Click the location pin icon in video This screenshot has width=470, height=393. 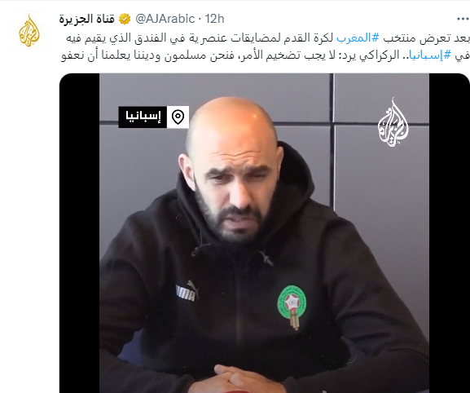click(x=178, y=117)
